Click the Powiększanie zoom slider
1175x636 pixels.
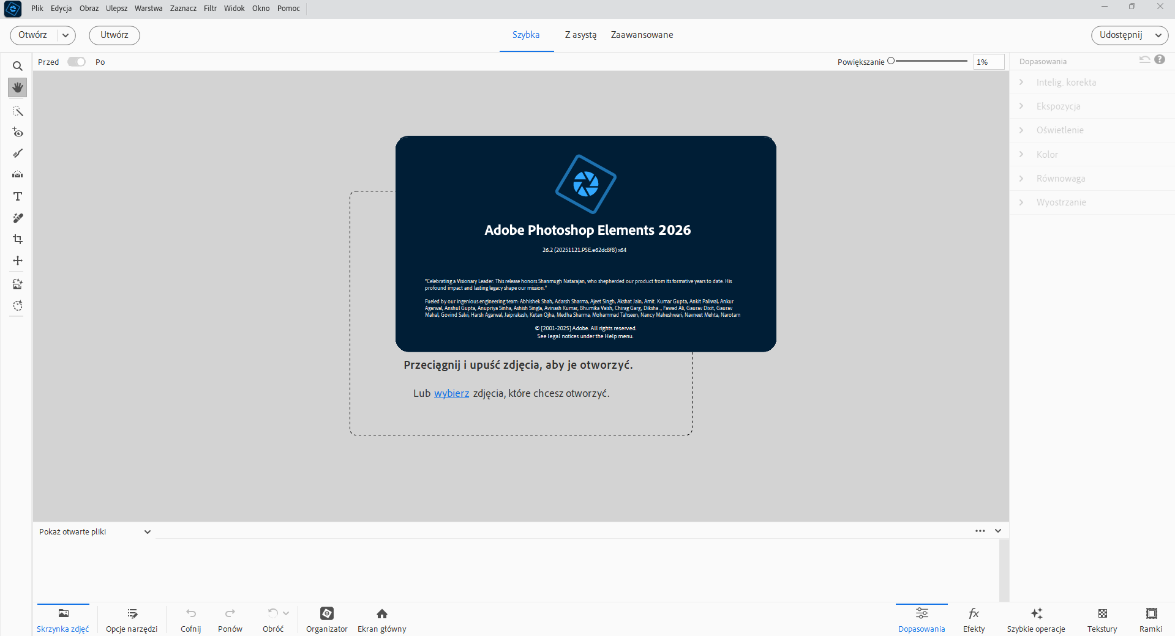[x=929, y=61]
